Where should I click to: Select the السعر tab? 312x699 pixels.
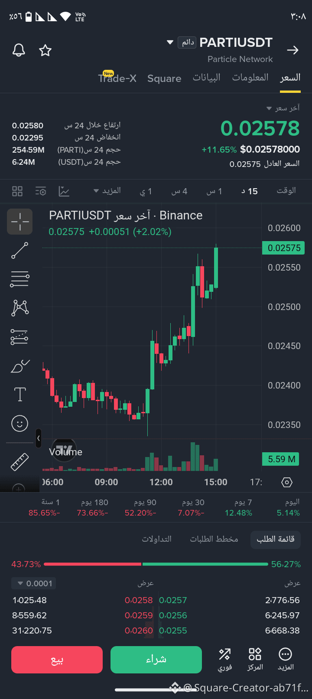point(290,78)
